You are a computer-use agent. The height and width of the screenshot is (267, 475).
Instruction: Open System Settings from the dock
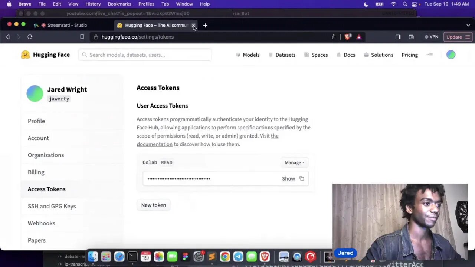pos(199,257)
